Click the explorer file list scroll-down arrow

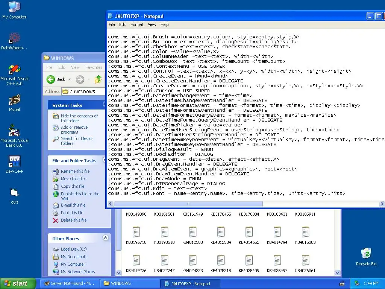337,273
